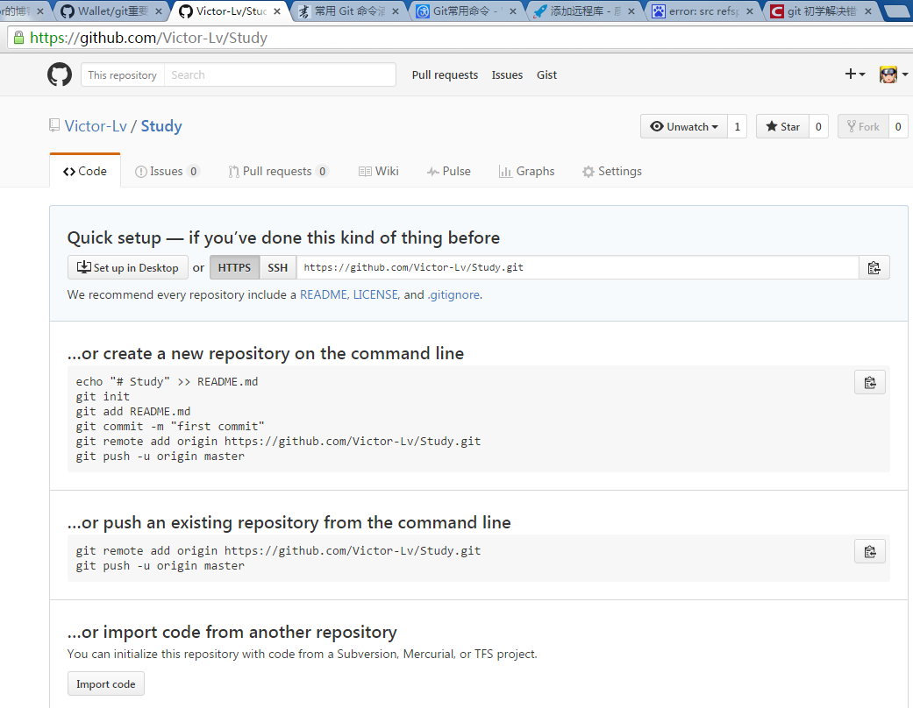Click Issues in top navigation
The image size is (913, 708).
point(507,75)
